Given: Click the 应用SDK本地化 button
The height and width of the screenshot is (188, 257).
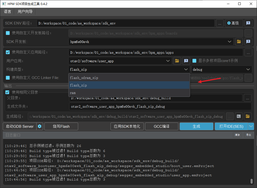Looking at the screenshot, I should [127, 126].
